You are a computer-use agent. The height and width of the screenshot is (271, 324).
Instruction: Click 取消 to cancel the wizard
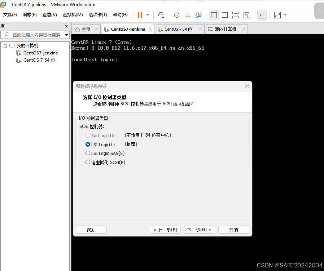pos(234,230)
